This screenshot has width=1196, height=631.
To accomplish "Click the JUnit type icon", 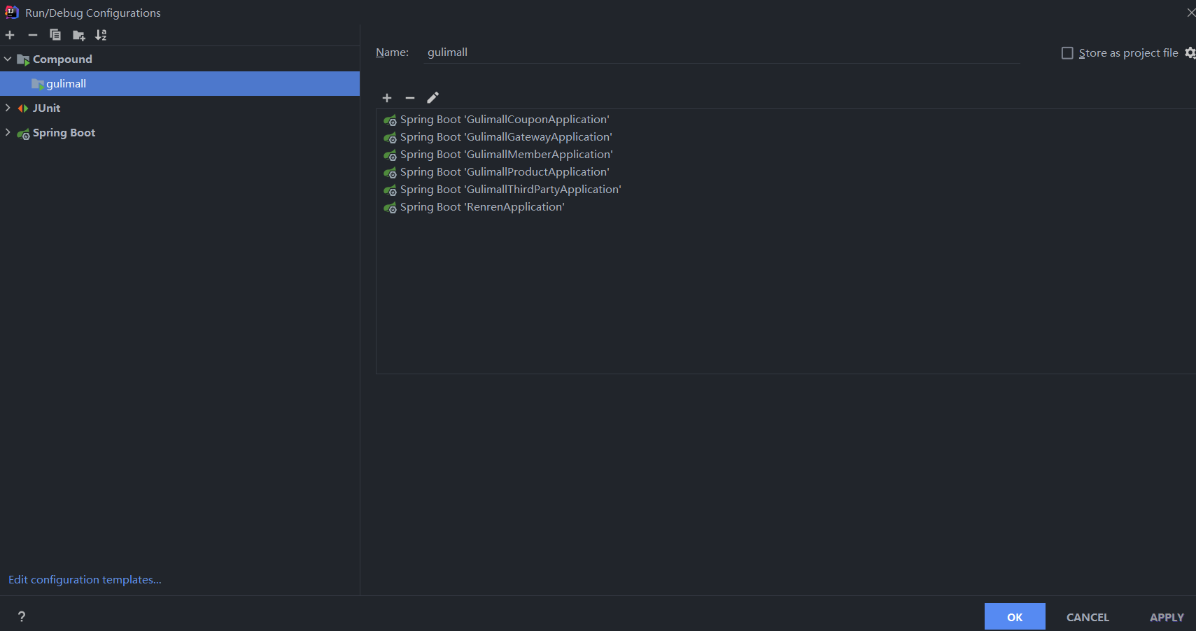I will pos(23,108).
